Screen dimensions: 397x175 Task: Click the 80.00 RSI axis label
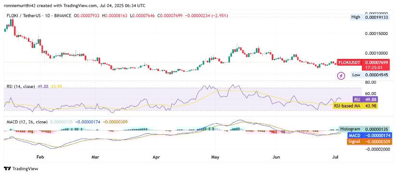[x=370, y=82]
